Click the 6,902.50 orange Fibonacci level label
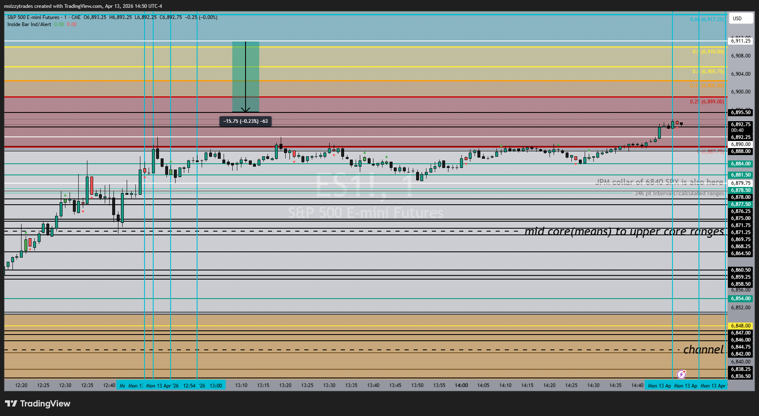This screenshot has height=416, width=759. (707, 86)
